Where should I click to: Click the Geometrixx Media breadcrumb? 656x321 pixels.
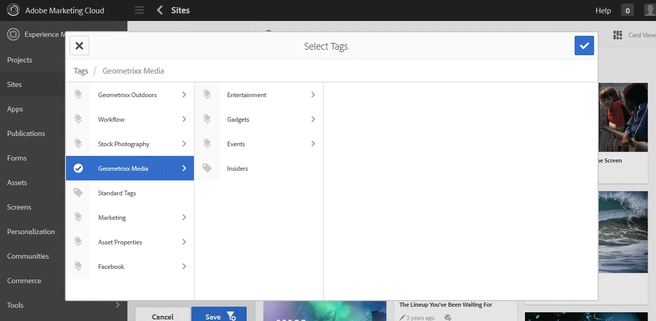[133, 71]
